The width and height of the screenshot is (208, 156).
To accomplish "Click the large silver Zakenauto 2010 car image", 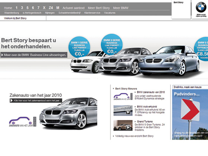I will (x=68, y=113).
